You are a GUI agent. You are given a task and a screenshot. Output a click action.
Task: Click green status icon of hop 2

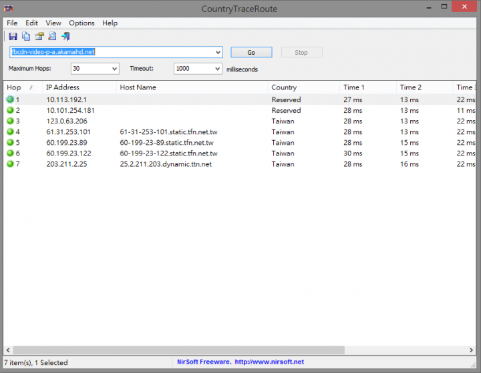click(10, 110)
